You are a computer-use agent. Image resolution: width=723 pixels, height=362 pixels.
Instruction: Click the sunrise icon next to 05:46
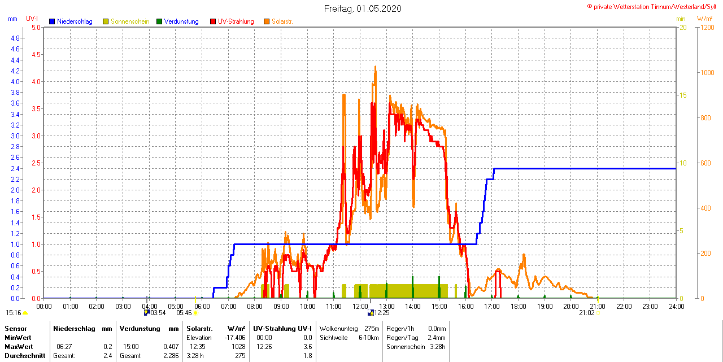coord(196,312)
